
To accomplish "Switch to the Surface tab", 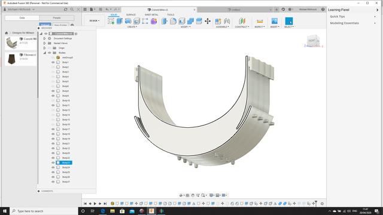I will coord(130,15).
